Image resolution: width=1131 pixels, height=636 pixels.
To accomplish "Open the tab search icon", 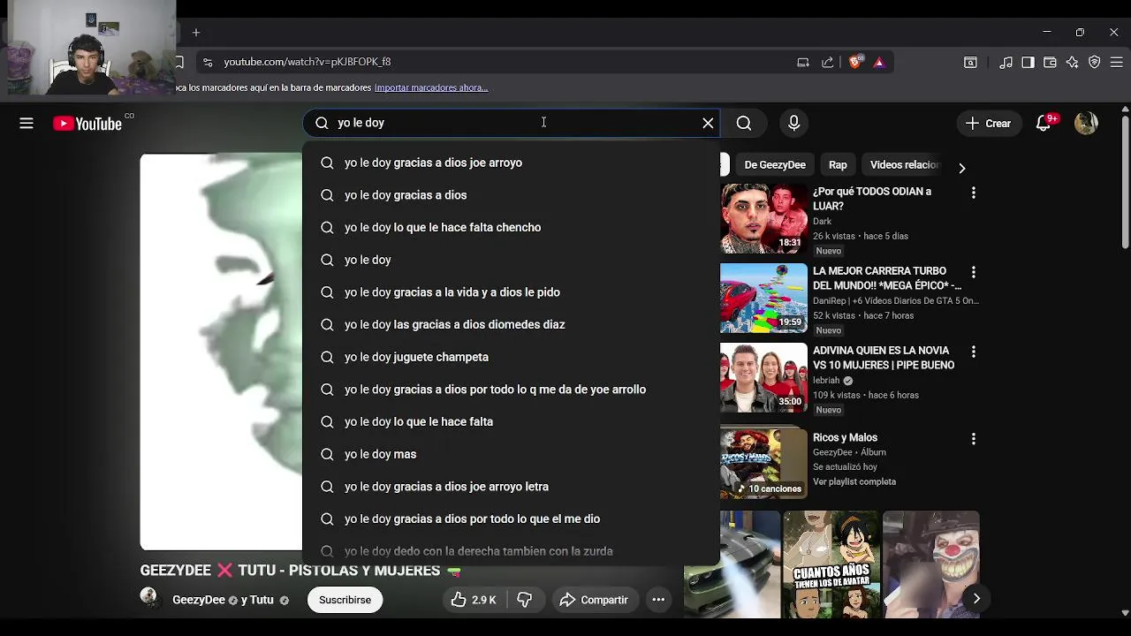I will [970, 62].
